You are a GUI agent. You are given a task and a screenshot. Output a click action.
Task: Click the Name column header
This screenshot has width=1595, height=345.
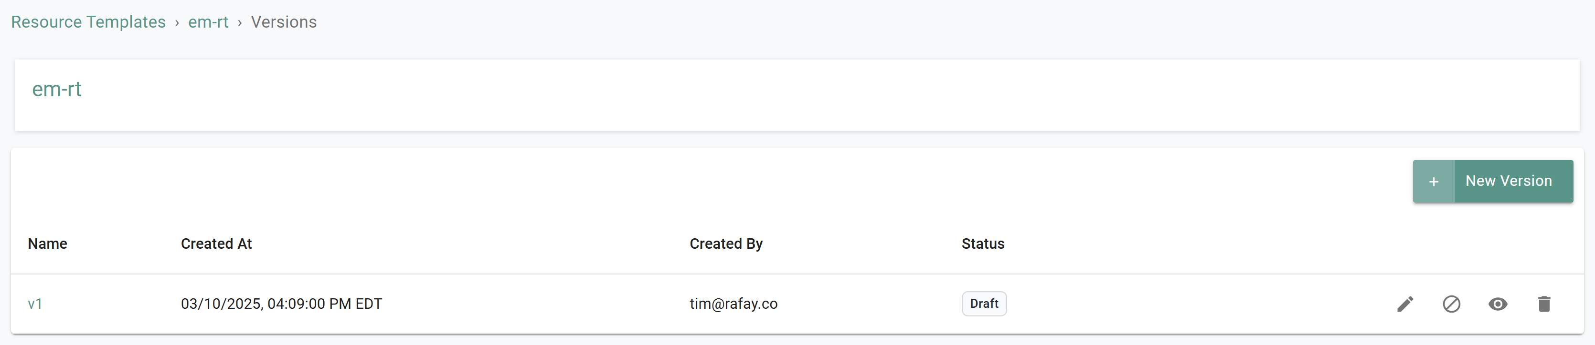tap(48, 244)
